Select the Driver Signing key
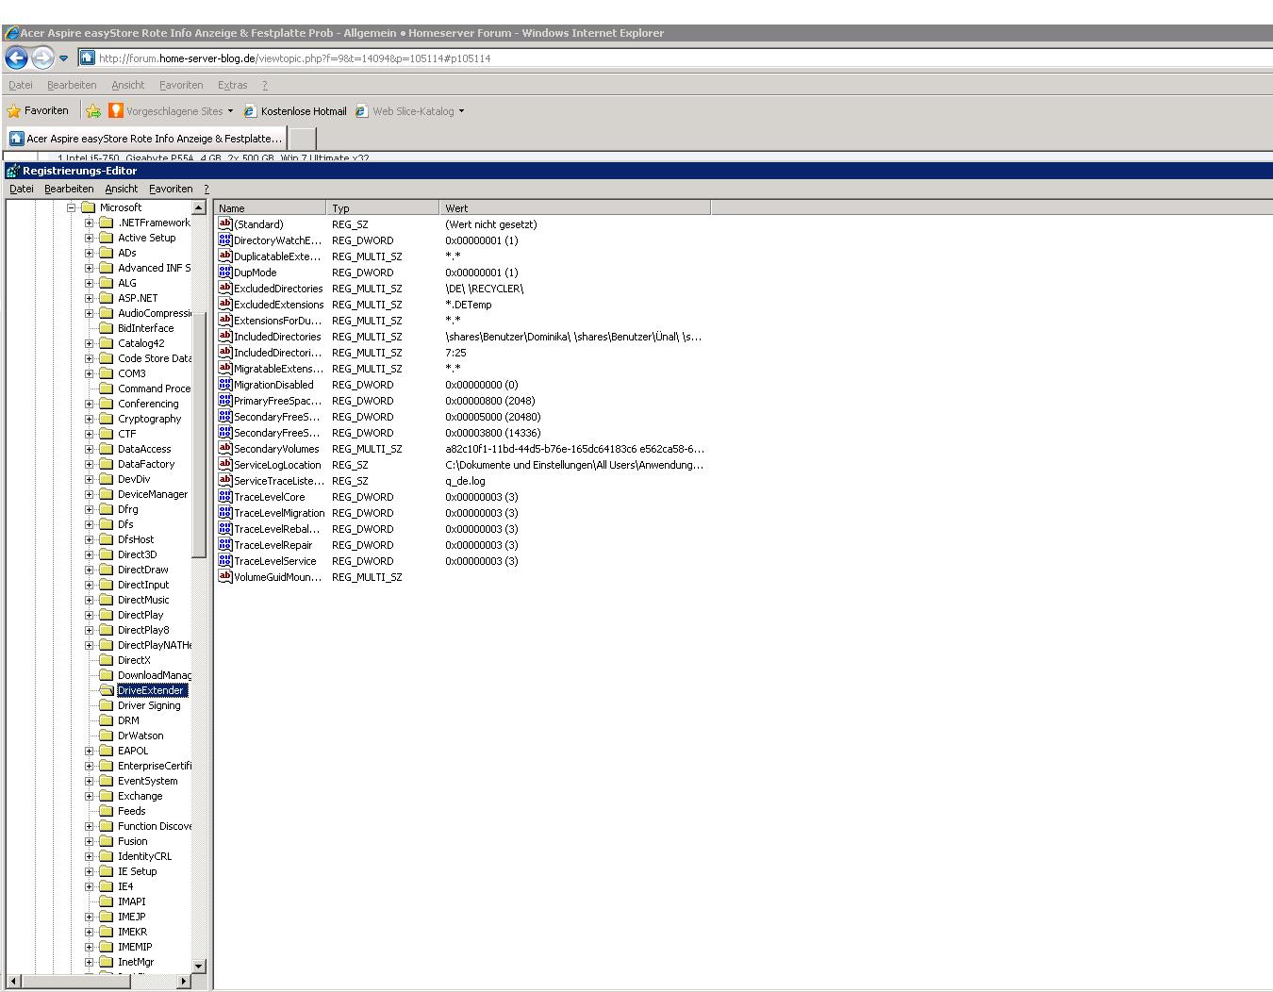 149,705
